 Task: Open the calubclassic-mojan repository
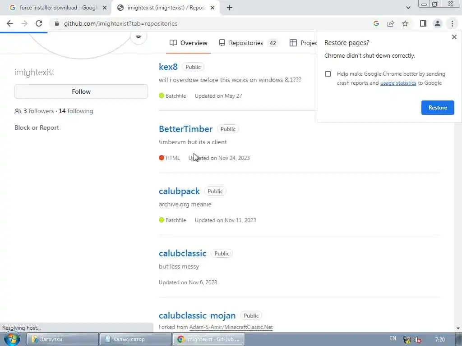pos(197,316)
